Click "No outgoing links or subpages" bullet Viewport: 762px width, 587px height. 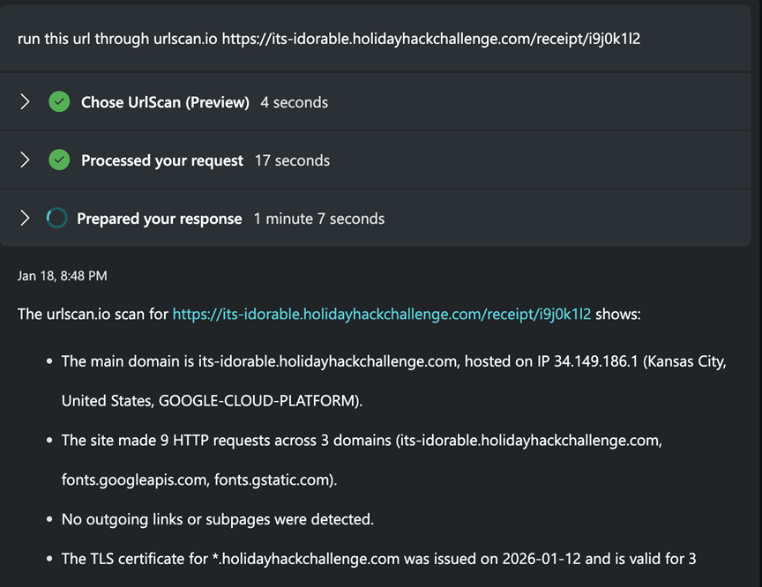click(x=217, y=519)
